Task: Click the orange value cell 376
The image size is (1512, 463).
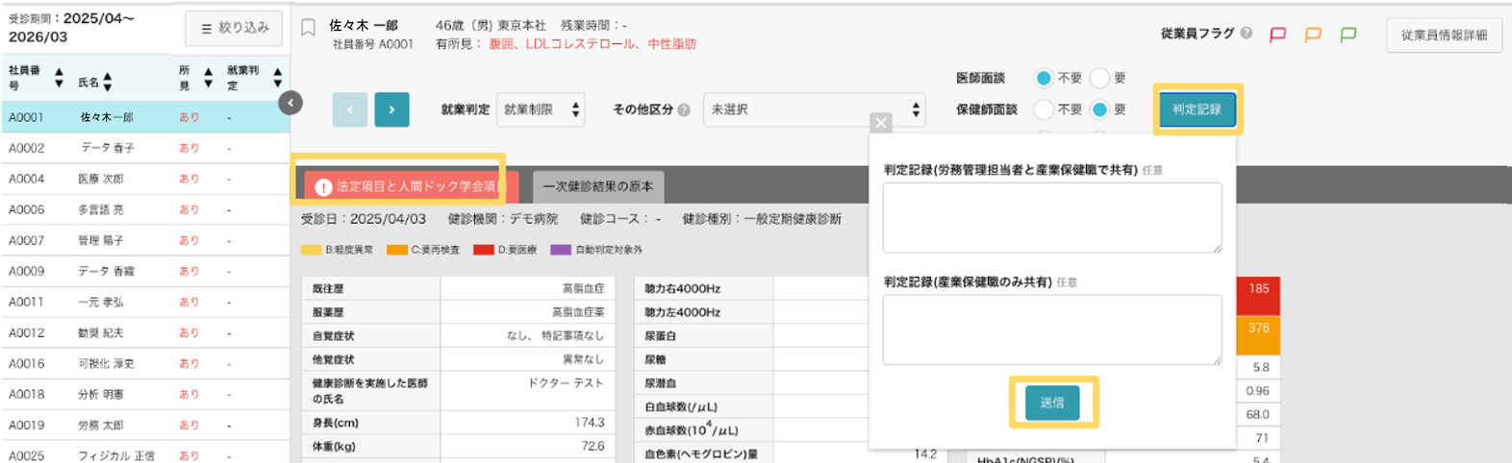Action: tap(1258, 335)
